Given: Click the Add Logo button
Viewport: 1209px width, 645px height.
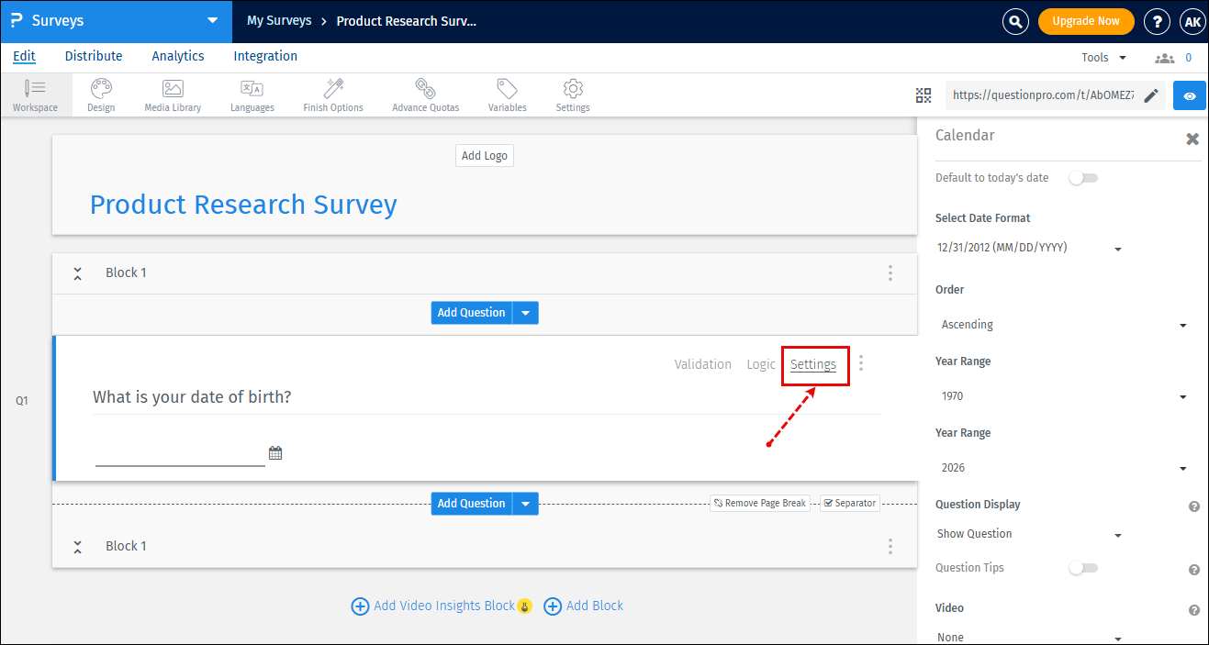Looking at the screenshot, I should 484,155.
